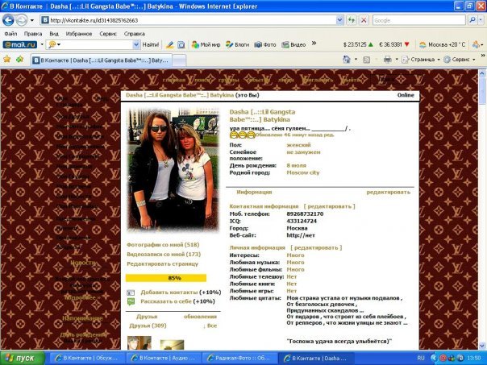Click the New Tab blank tab button
Viewport: 487px width, 365px height.
point(179,60)
